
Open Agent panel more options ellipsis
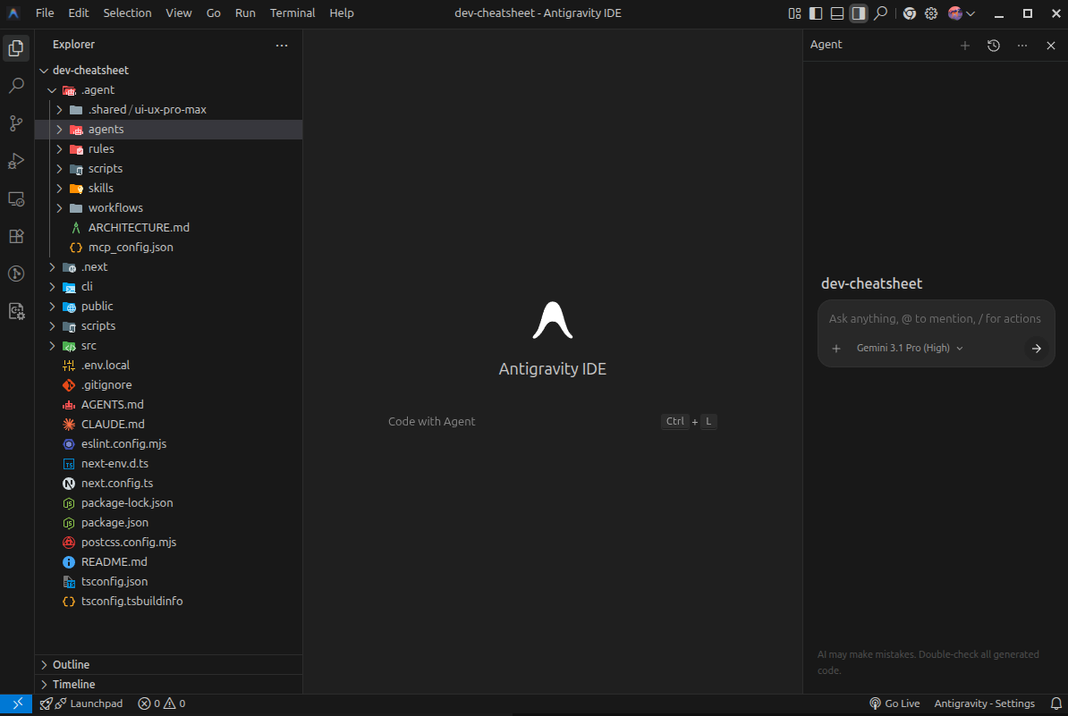(1021, 46)
